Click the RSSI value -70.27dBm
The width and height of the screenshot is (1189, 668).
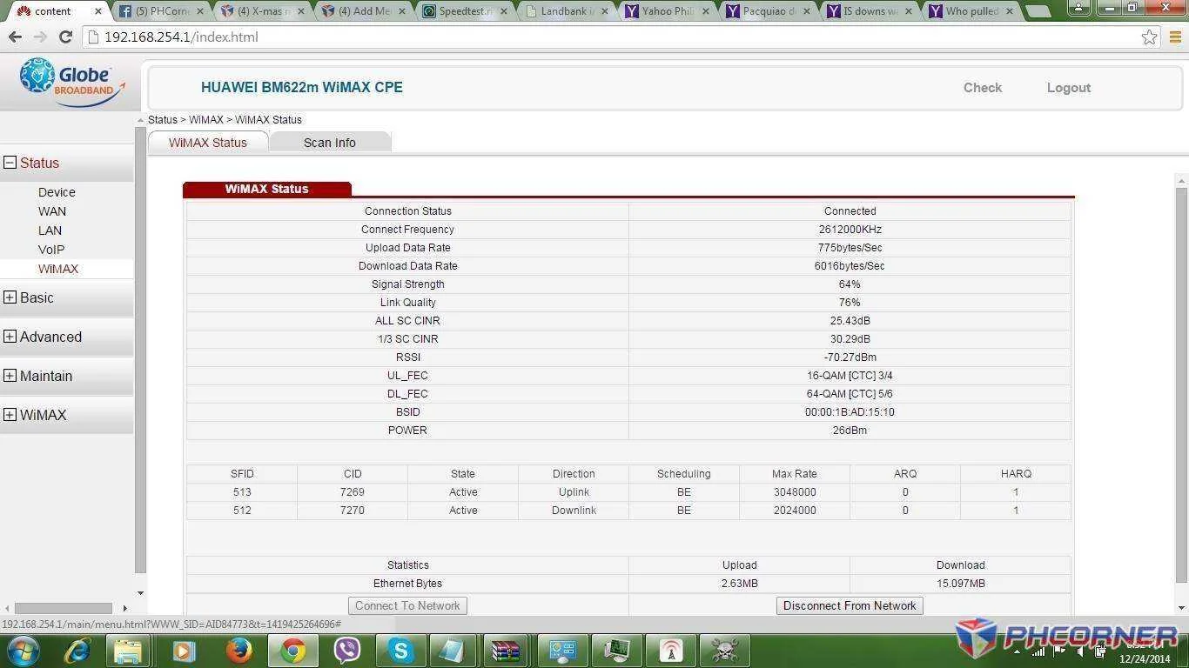point(850,357)
